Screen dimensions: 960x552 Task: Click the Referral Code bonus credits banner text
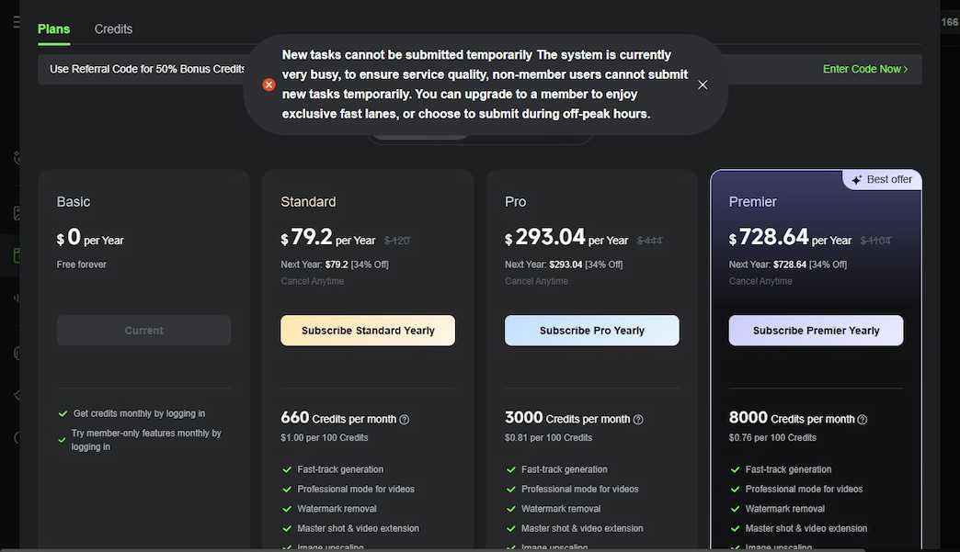[147, 69]
